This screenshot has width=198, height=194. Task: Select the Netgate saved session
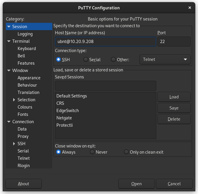[x=64, y=118]
